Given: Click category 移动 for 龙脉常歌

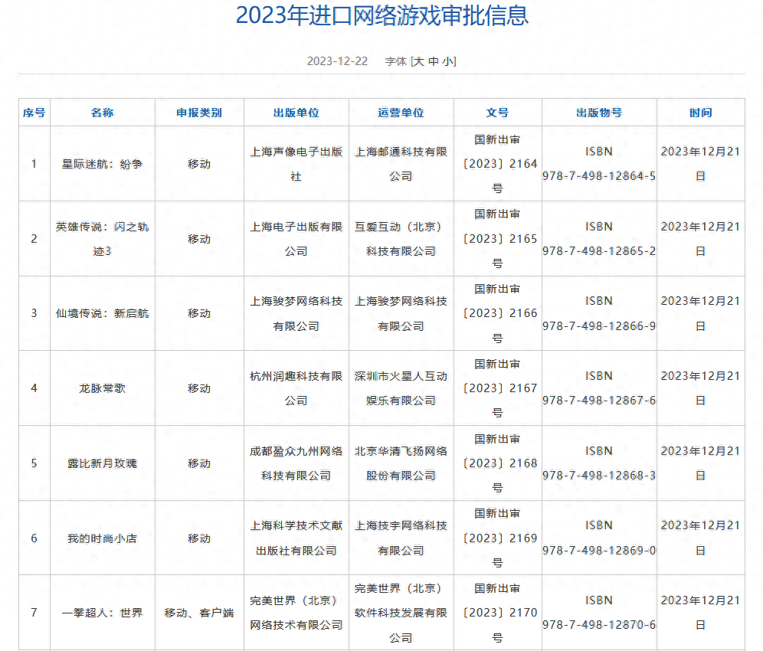Looking at the screenshot, I should click(199, 388).
